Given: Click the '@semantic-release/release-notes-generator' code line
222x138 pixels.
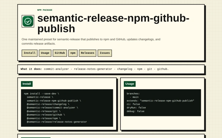Looking at the screenshot, I should pyautogui.click(x=57, y=122).
